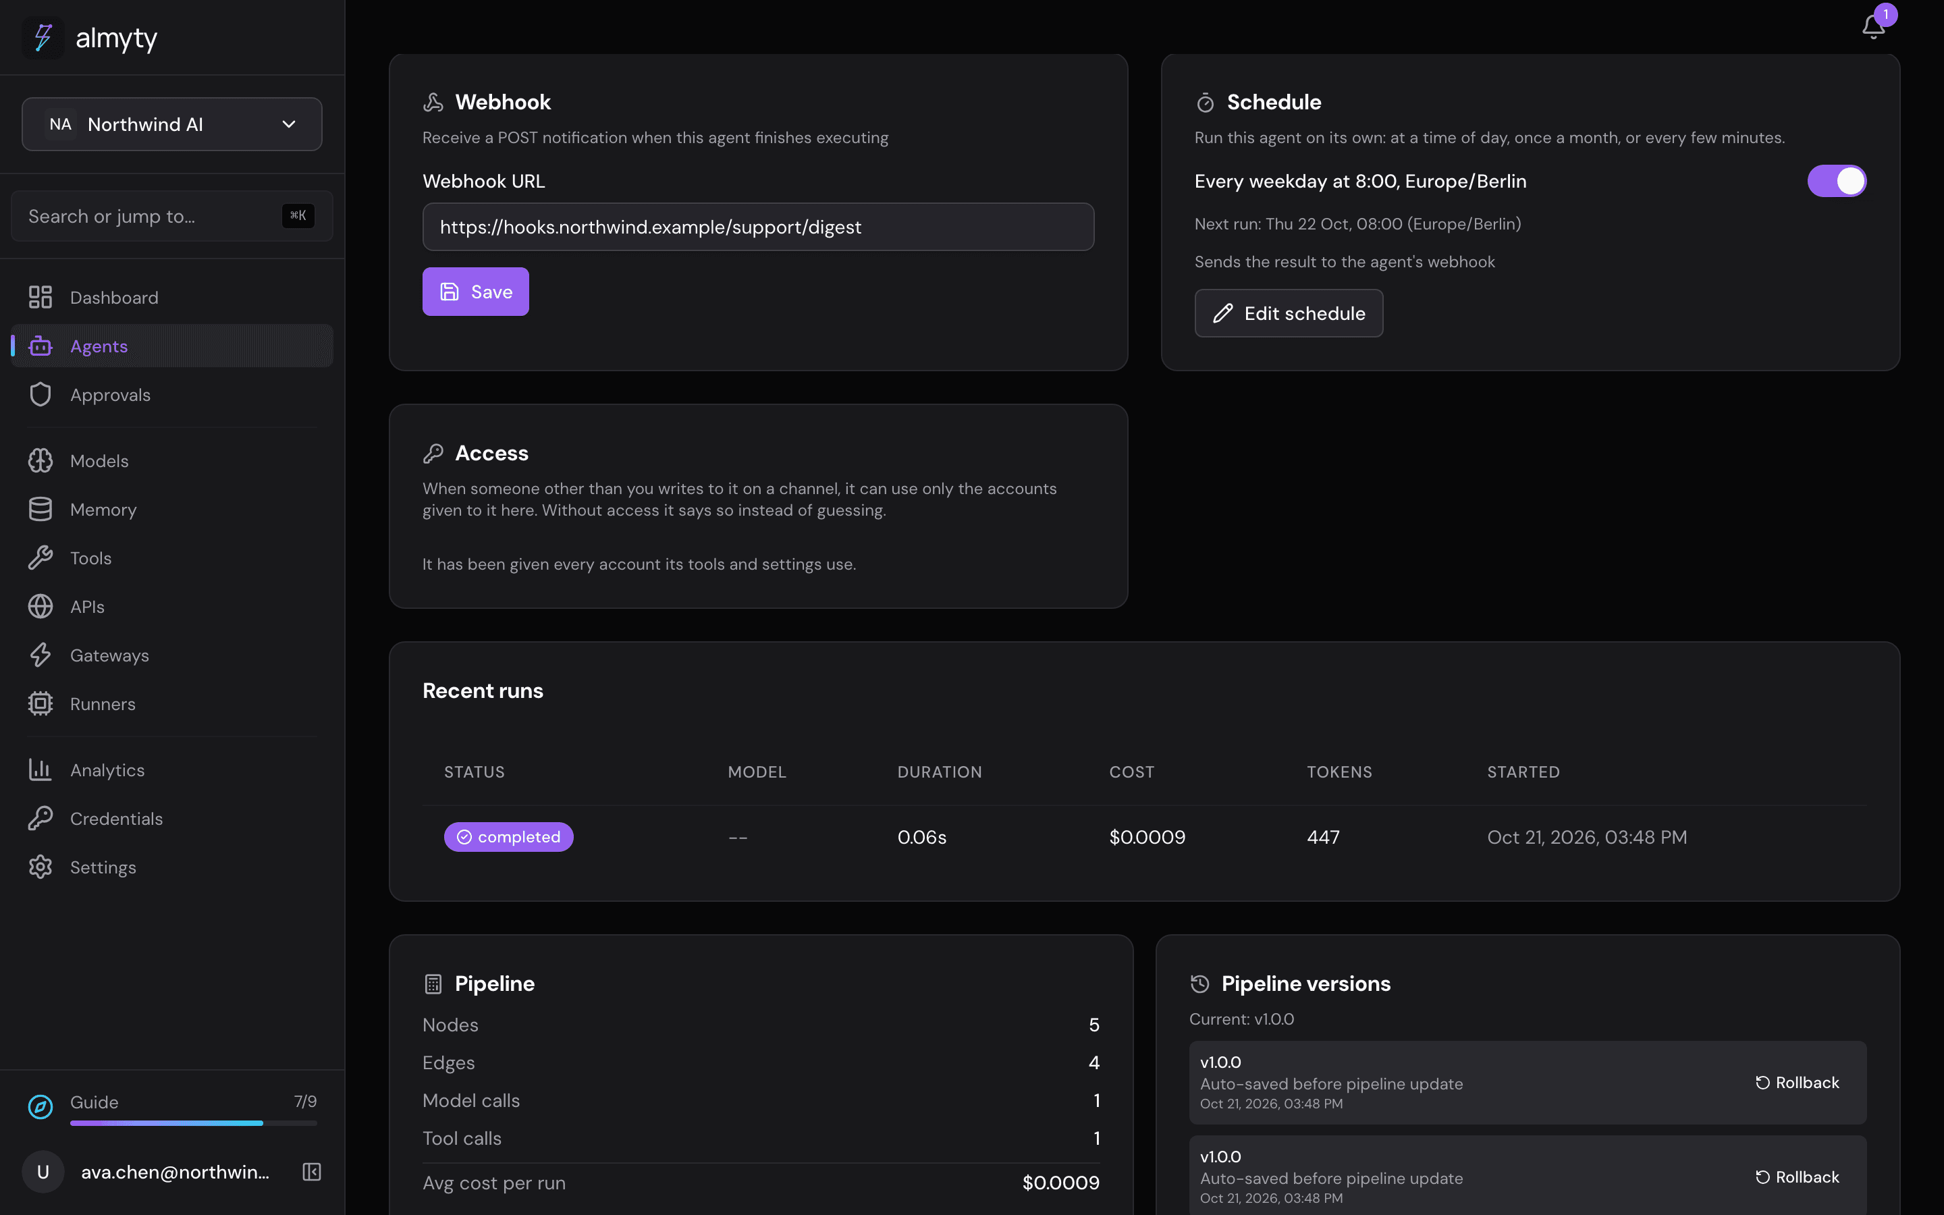Click the APIs globe icon
The width and height of the screenshot is (1944, 1215).
[x=40, y=607]
